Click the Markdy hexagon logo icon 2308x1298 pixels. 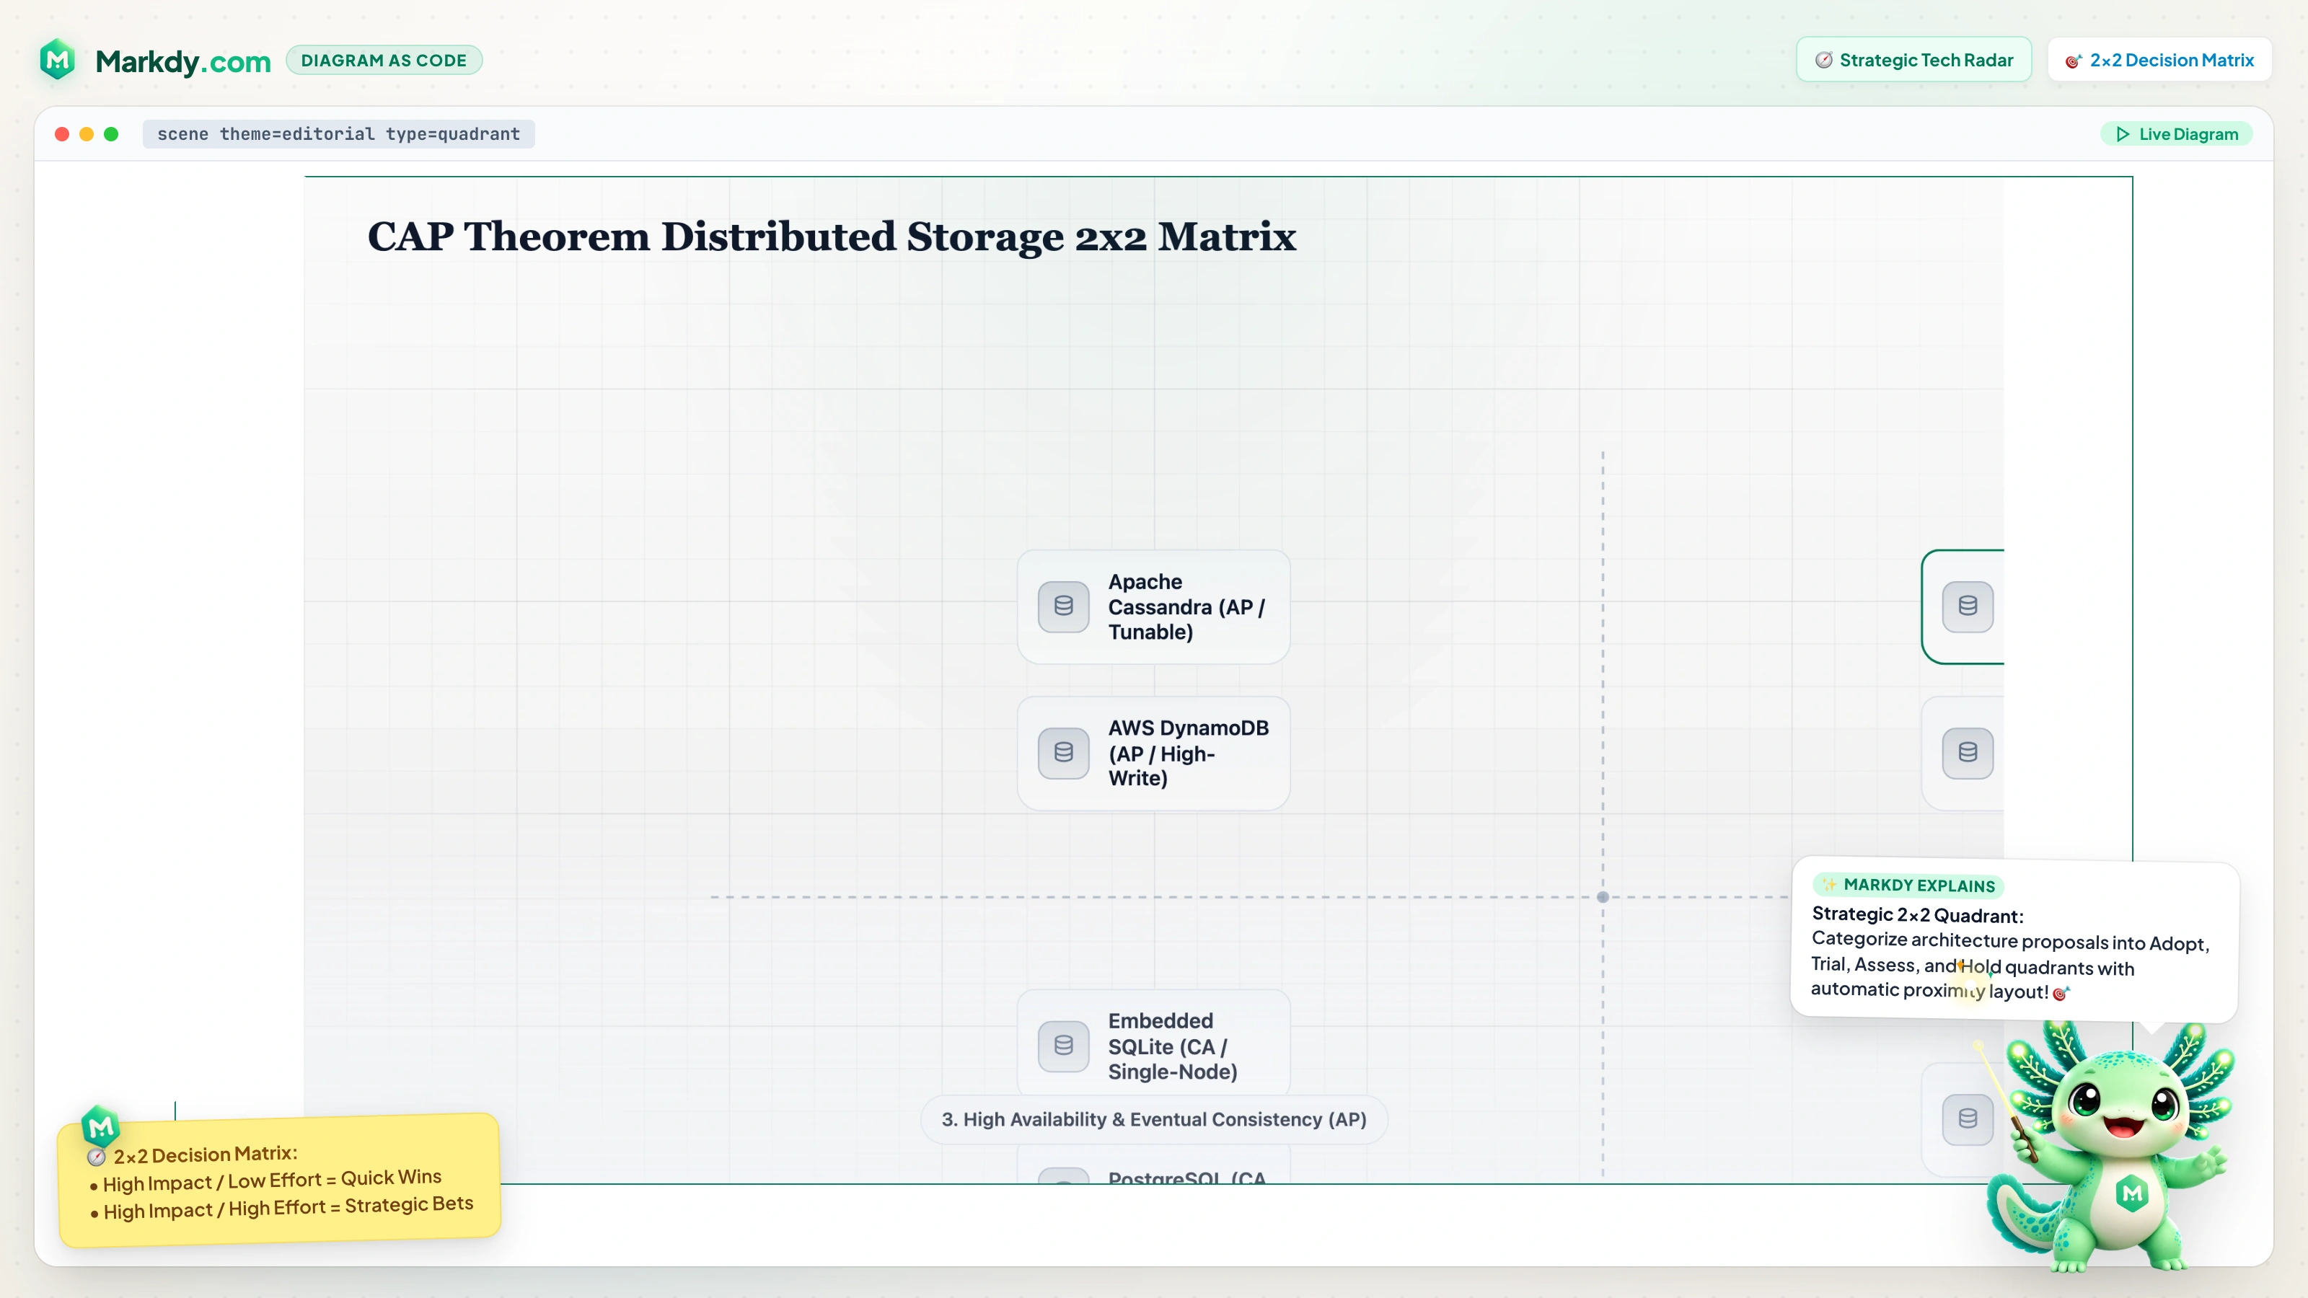tap(58, 60)
